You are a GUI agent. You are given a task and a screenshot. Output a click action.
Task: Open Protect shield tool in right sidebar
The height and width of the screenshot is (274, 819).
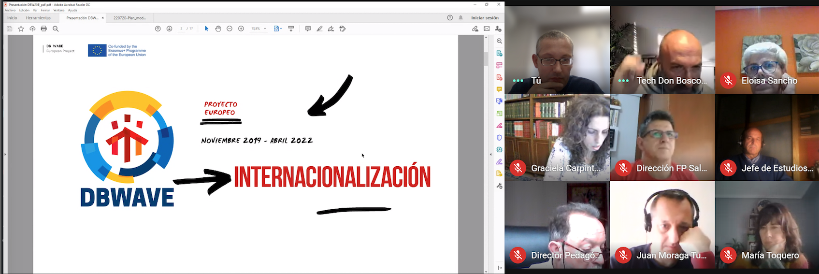click(500, 138)
